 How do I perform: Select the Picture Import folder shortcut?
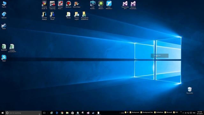coord(76,16)
